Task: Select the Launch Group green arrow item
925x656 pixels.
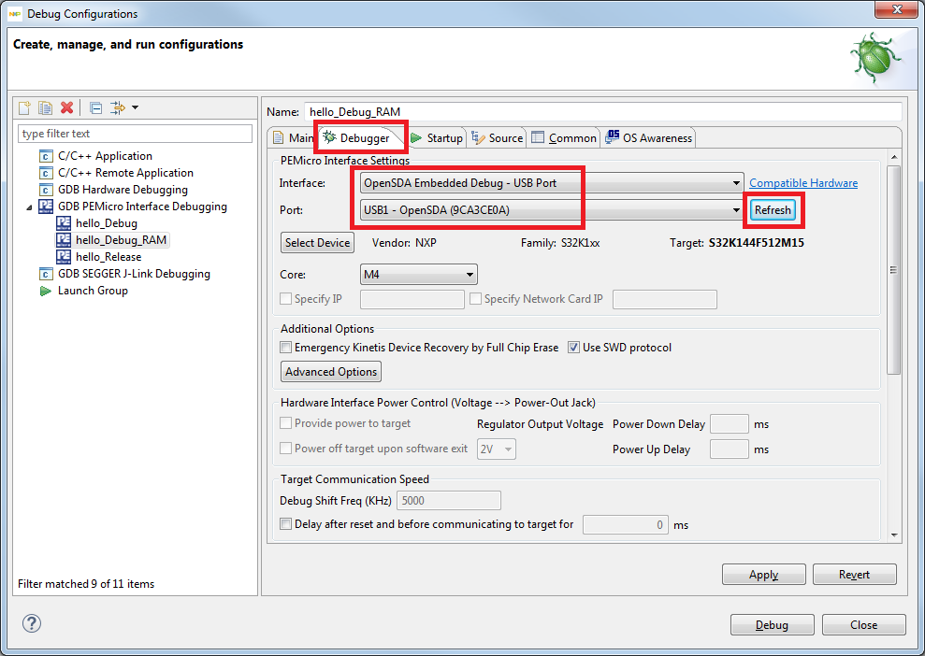Action: coord(92,291)
